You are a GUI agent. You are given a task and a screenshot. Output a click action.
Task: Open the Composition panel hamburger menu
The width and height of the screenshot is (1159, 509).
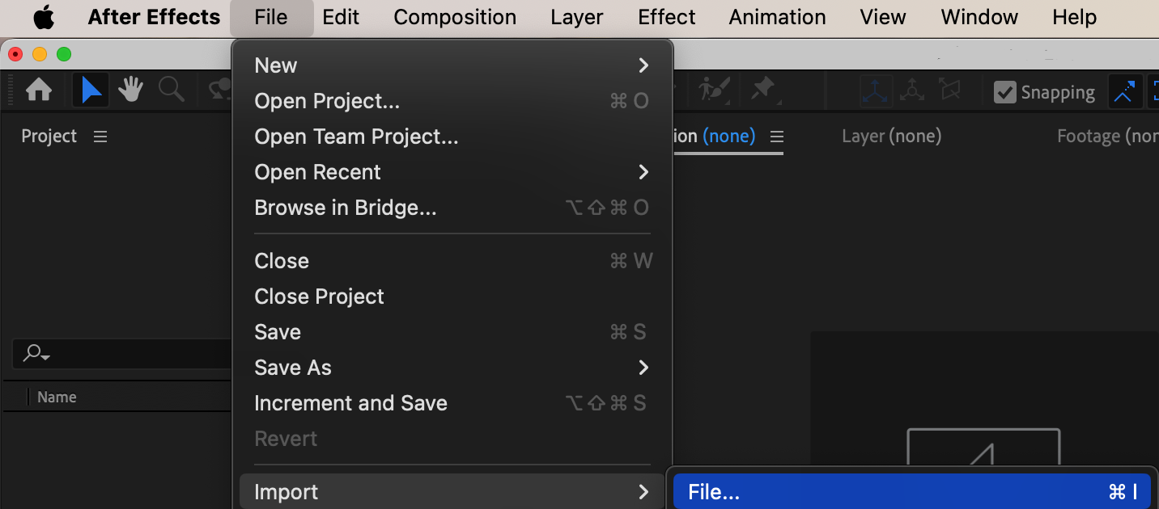pyautogui.click(x=777, y=137)
